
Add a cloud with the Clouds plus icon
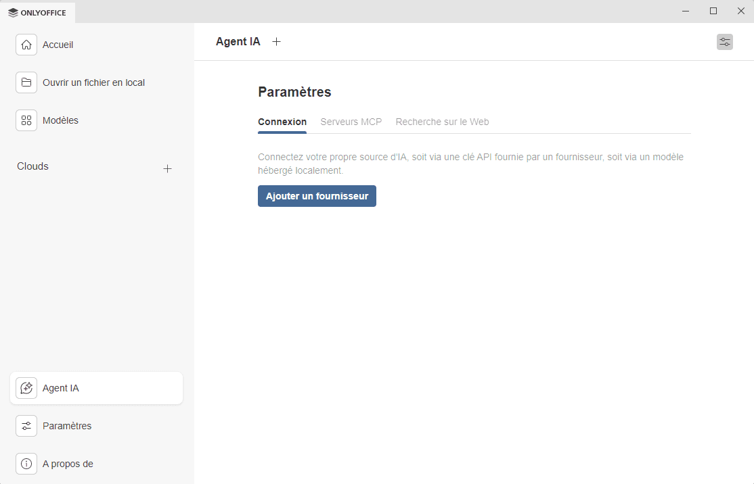168,168
